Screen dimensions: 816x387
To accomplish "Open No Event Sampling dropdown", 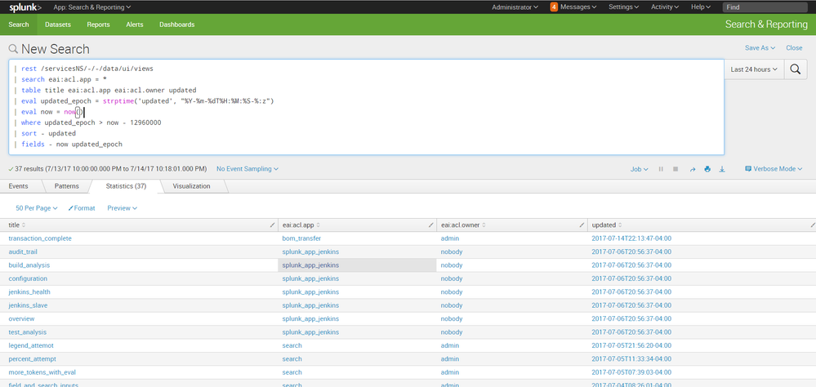I will tap(247, 169).
